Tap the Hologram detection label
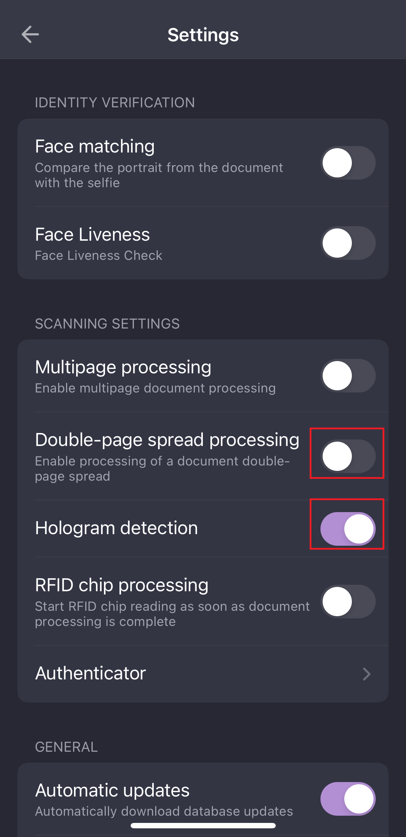Image resolution: width=406 pixels, height=837 pixels. point(117,528)
